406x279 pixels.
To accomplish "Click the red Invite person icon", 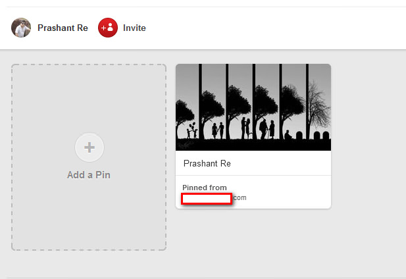I will (108, 28).
